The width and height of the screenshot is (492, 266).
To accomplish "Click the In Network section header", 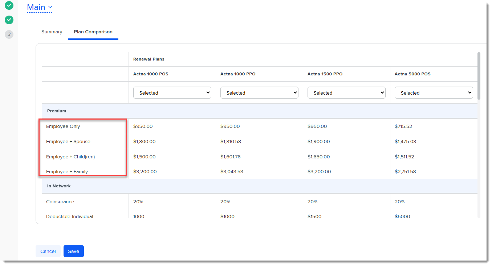I will pos(260,186).
